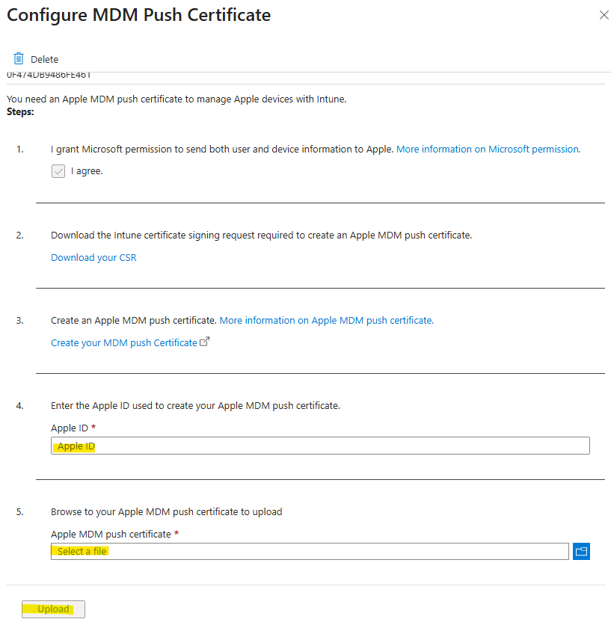The image size is (611, 631).
Task: Toggle the I agree checkbox
Action: pyautogui.click(x=58, y=171)
